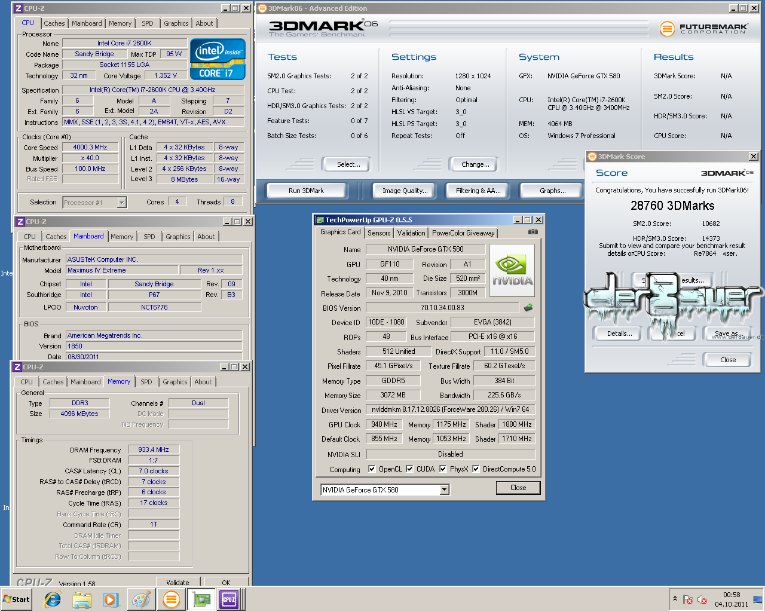Click the Driver Version field in GPU-Z
Screen dimensions: 765x612
coord(451,410)
